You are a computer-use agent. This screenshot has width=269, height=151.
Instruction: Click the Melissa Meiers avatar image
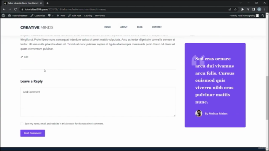pos(199,113)
